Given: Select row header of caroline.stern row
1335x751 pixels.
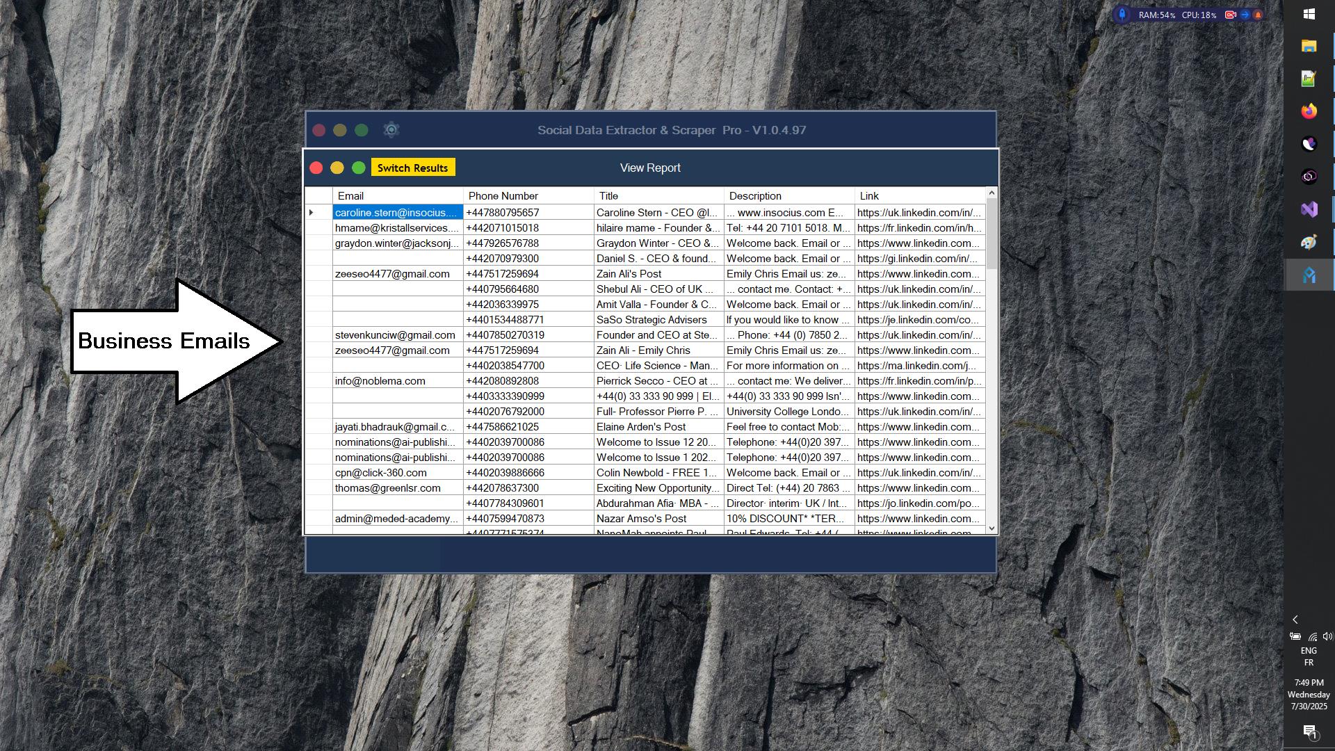Looking at the screenshot, I should 318,213.
